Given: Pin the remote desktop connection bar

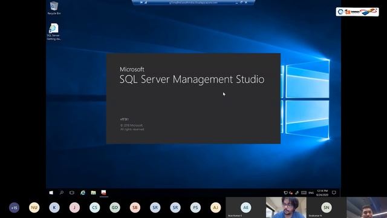Looking at the screenshot, I should click(141, 2).
